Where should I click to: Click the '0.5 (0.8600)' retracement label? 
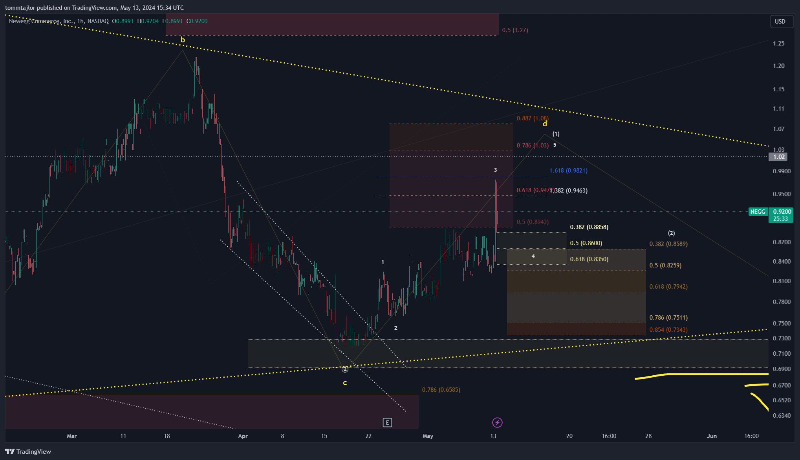click(586, 243)
